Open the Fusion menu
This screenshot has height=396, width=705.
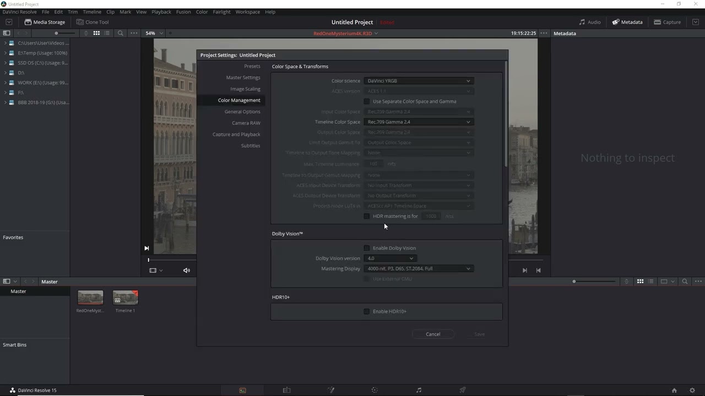pyautogui.click(x=183, y=12)
